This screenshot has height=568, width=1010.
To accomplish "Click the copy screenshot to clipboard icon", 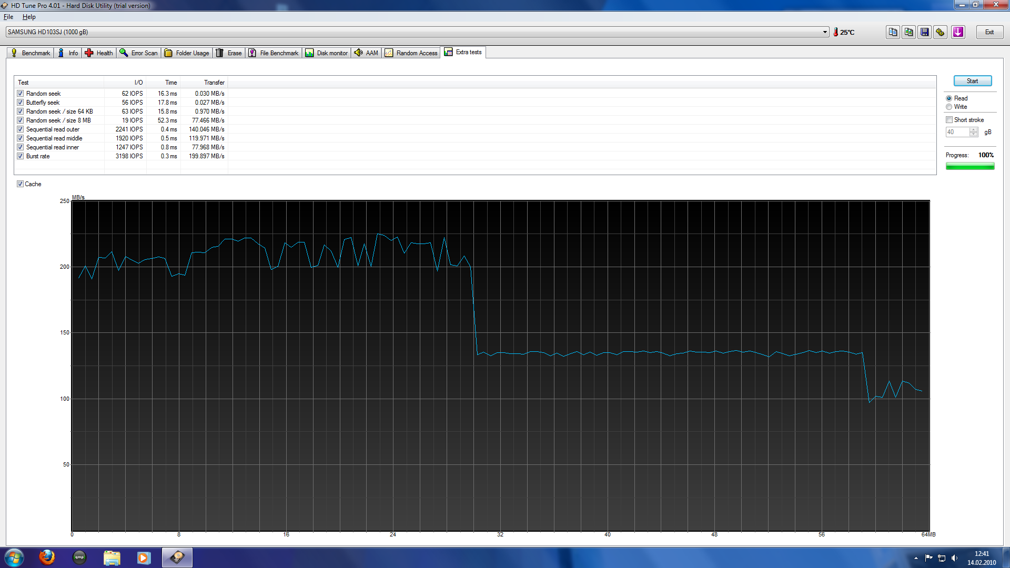I will point(908,32).
